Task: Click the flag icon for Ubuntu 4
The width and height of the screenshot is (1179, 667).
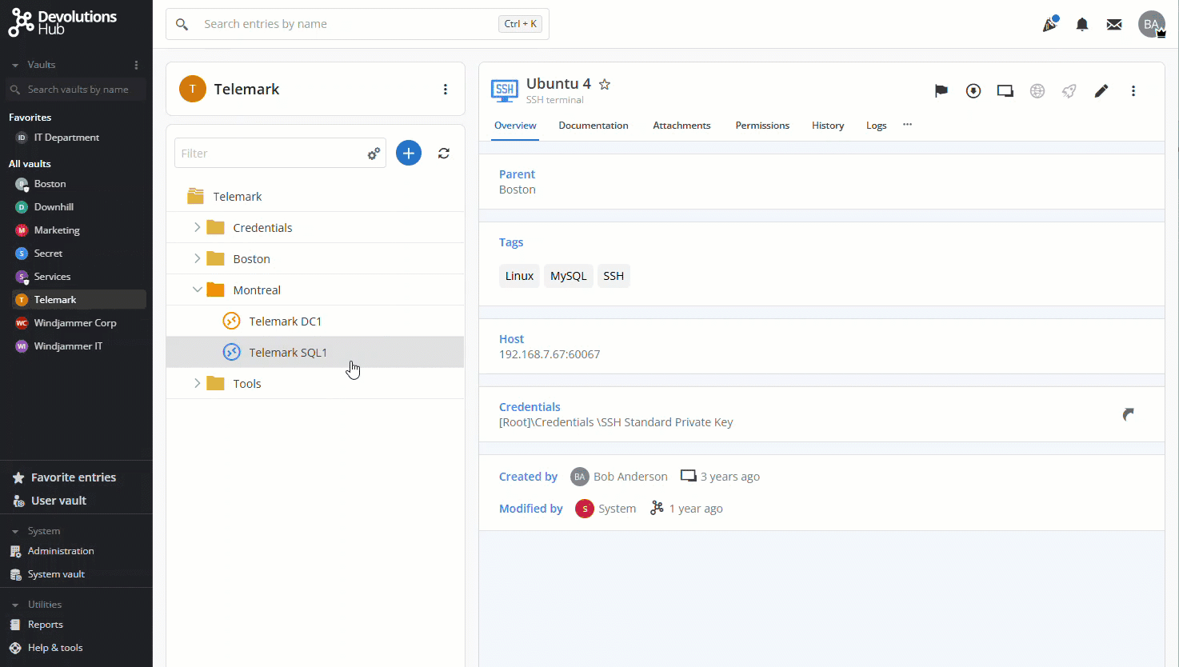Action: [941, 91]
